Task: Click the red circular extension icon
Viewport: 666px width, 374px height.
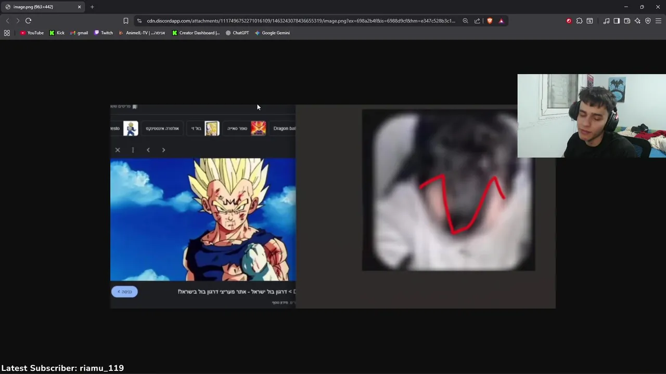Action: point(569,21)
